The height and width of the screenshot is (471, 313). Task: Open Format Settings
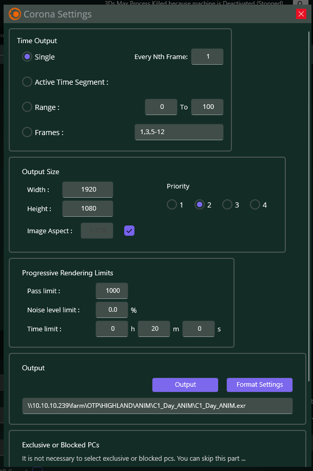pos(260,385)
